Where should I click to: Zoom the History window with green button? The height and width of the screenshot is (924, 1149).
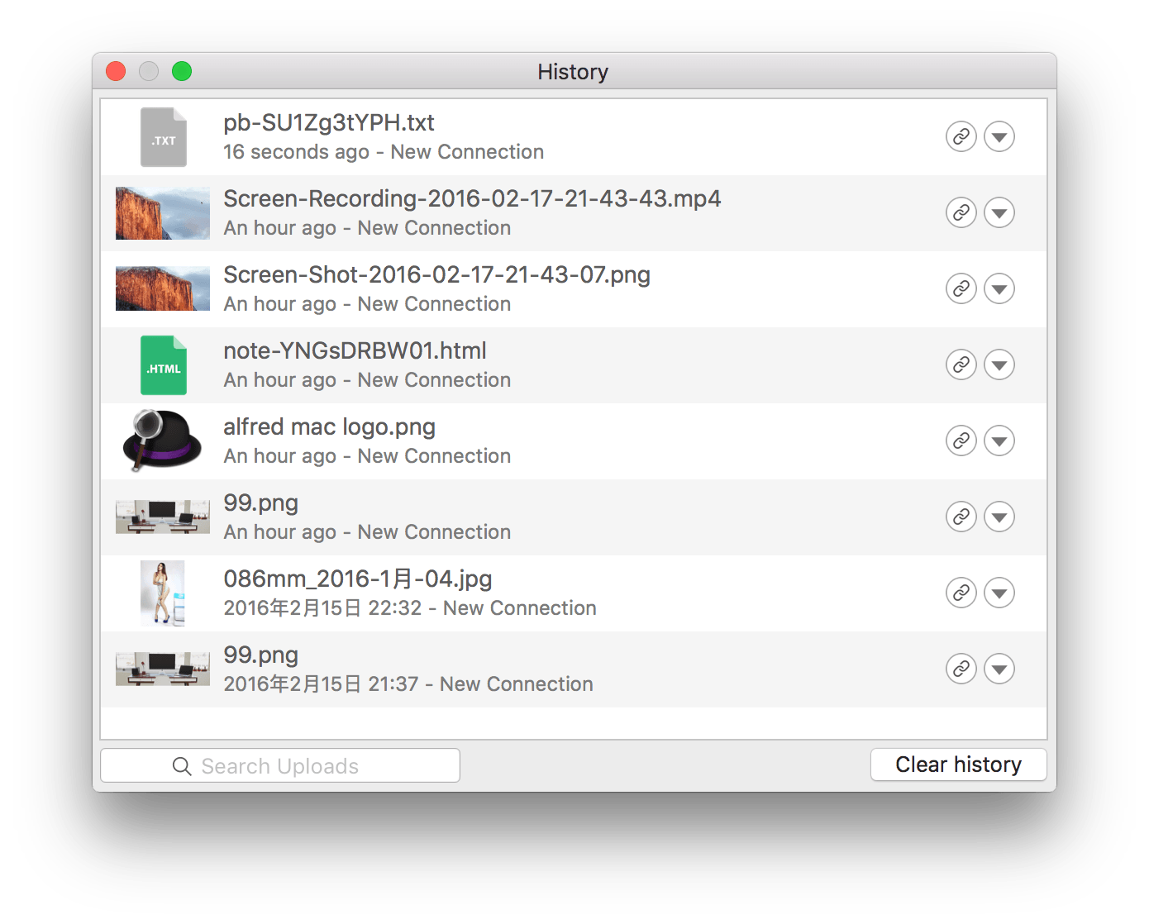tap(182, 72)
